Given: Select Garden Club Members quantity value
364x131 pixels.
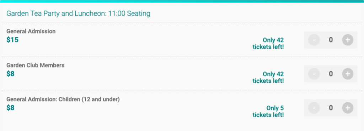Looking at the screenshot, I should coord(331,74).
